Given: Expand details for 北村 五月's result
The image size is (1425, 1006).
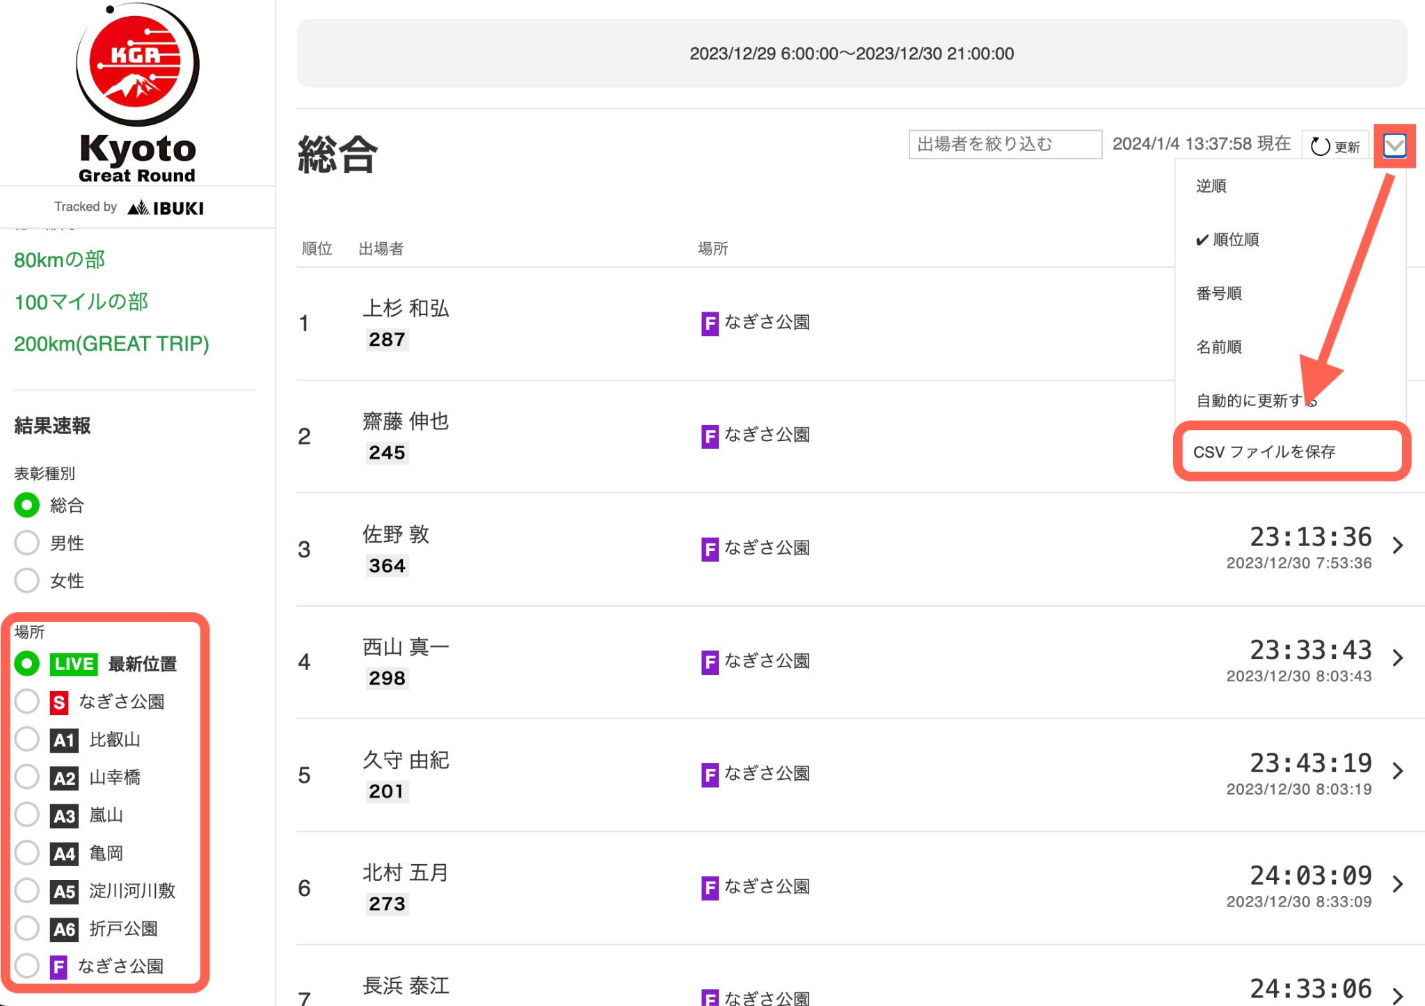Looking at the screenshot, I should click(x=1398, y=884).
